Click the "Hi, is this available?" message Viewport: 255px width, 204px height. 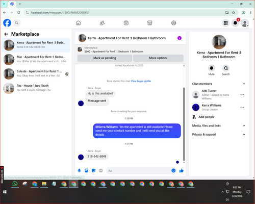[x=100, y=93]
